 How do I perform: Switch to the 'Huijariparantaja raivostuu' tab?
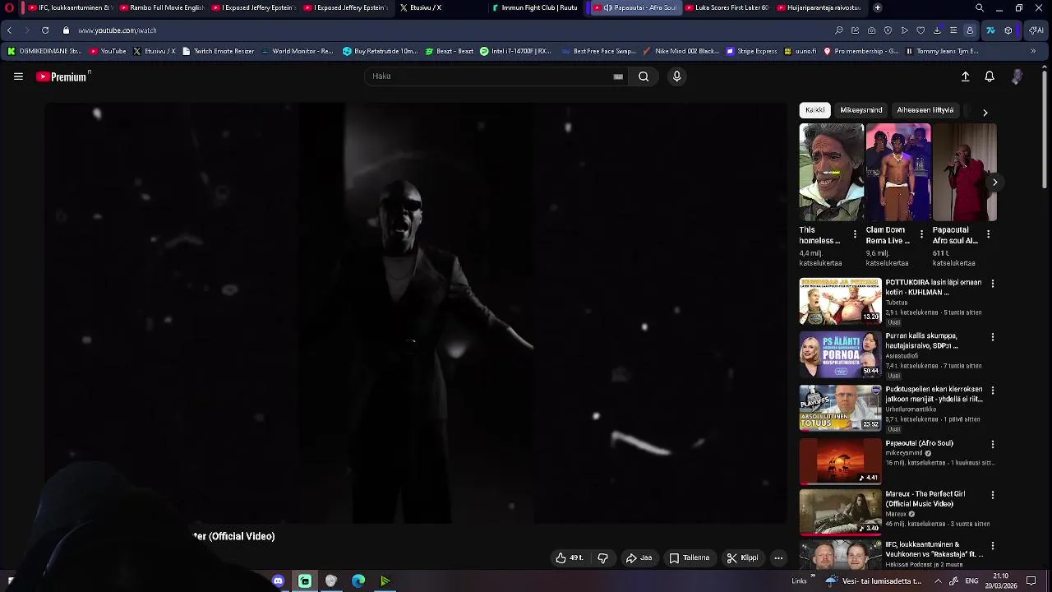click(818, 7)
